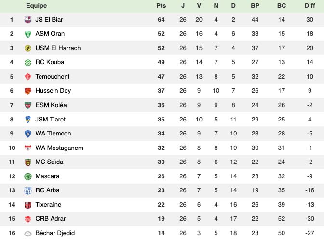The image size is (324, 243).
Task: Click RC Arba's points value 23
Action: (x=161, y=190)
